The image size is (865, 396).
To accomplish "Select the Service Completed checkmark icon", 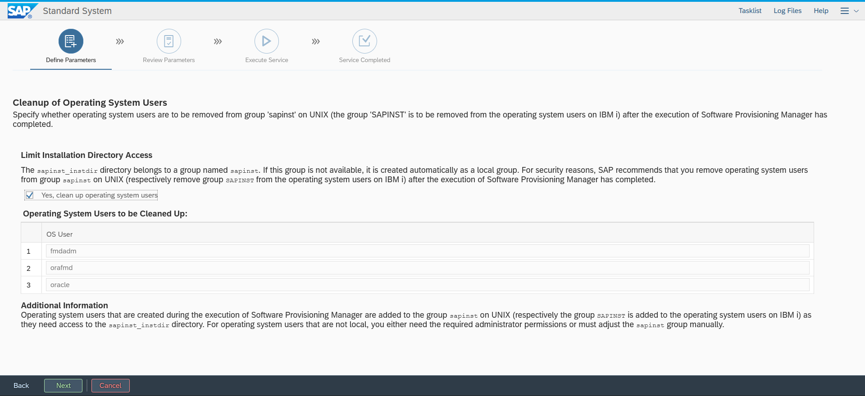I will [x=364, y=41].
